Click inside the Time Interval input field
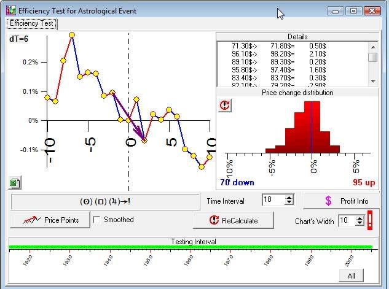Screen dimensions: 389x289 point(272,201)
